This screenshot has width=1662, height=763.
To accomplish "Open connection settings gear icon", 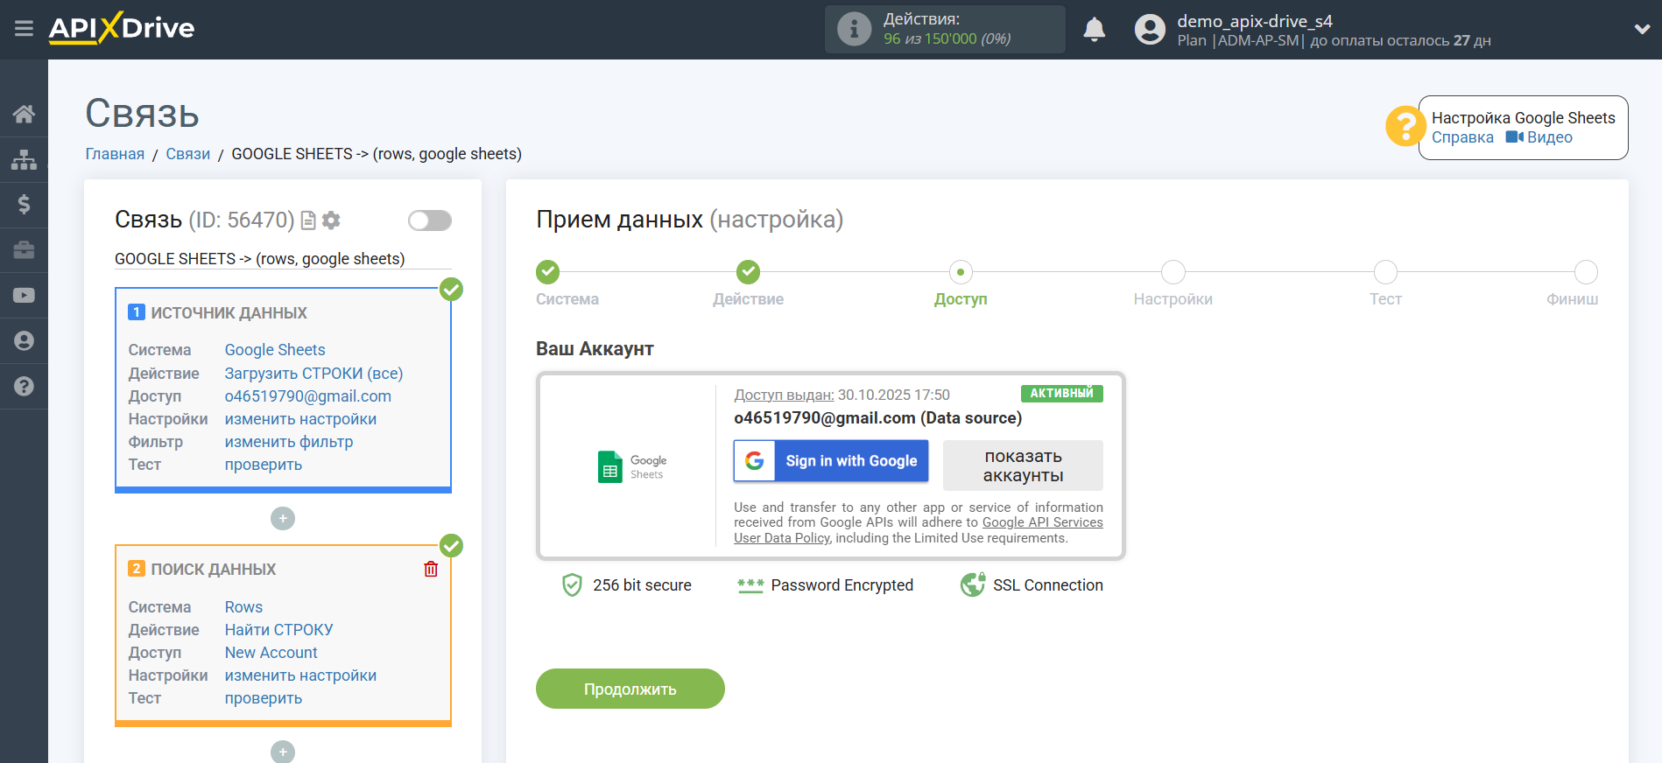I will click(331, 220).
